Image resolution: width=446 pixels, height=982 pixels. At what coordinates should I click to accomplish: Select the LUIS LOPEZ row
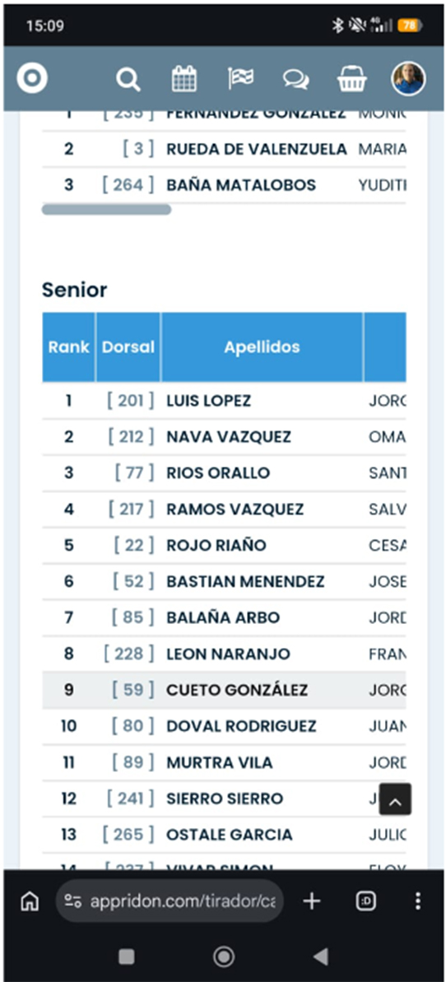[x=225, y=401]
